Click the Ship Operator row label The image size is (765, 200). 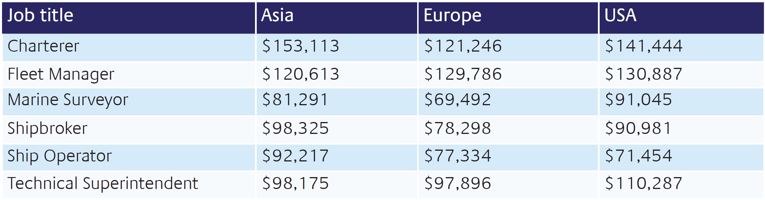coord(59,156)
